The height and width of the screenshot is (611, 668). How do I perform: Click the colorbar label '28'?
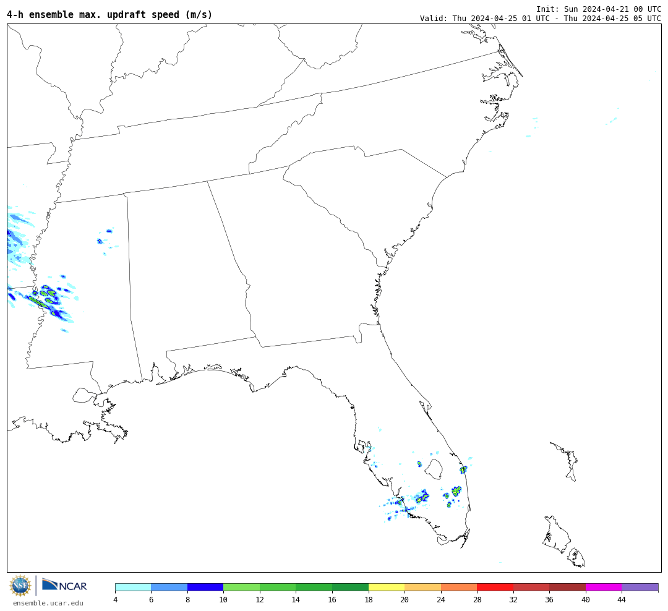477,599
